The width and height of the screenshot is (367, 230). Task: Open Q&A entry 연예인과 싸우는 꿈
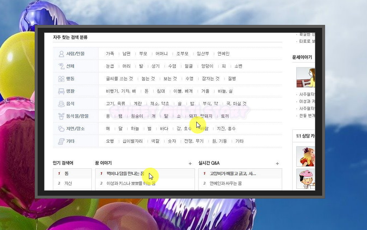tap(226, 183)
